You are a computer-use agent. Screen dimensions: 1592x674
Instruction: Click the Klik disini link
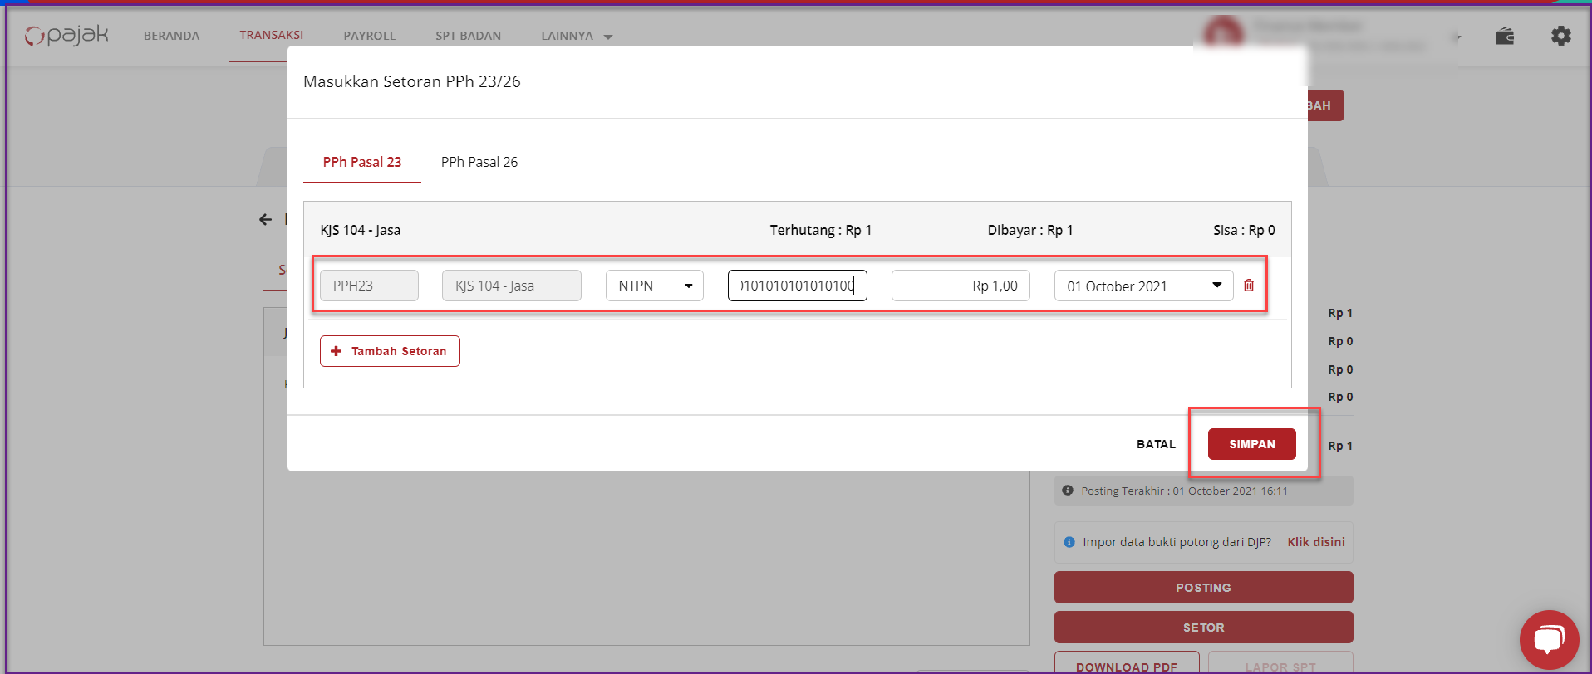click(x=1315, y=542)
